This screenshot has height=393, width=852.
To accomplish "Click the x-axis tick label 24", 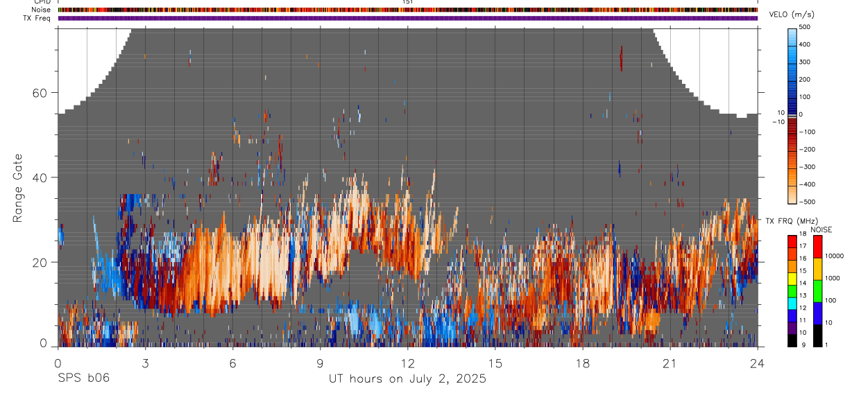I will click(x=758, y=363).
